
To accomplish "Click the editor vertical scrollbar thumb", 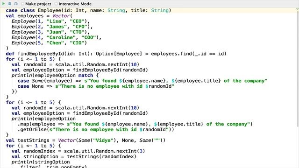I will 298,69.
